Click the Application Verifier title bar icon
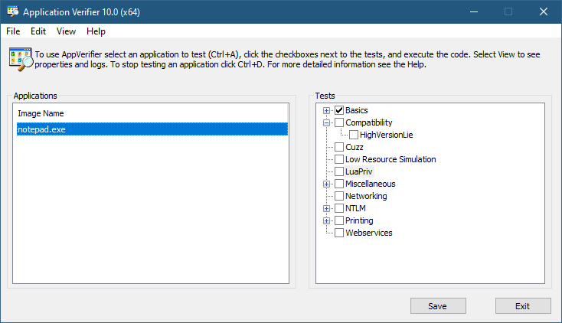The height and width of the screenshot is (323, 562). pos(13,11)
